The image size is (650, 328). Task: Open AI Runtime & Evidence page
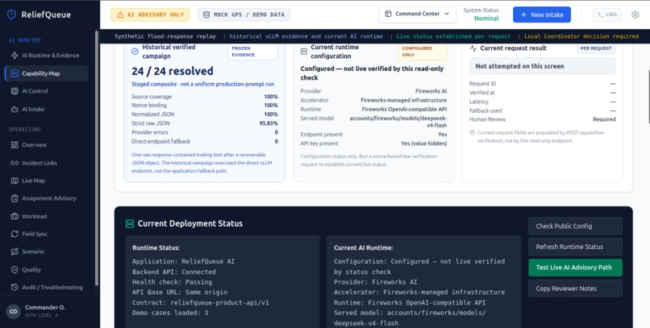pos(46,56)
